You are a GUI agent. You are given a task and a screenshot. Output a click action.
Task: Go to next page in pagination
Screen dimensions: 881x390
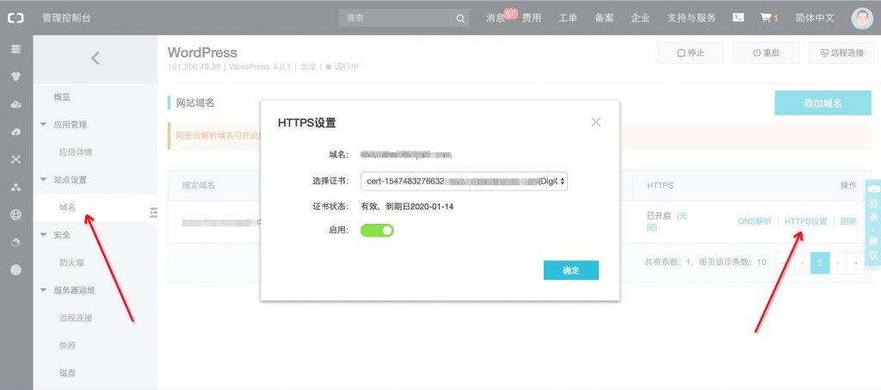click(838, 263)
